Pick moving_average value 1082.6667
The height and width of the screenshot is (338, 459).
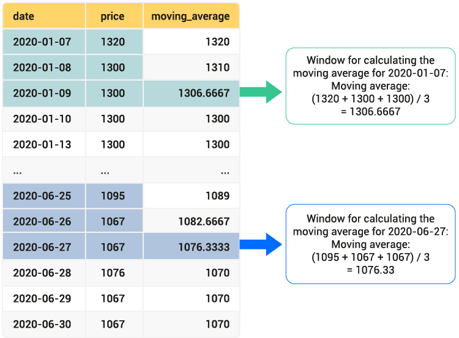coord(192,221)
